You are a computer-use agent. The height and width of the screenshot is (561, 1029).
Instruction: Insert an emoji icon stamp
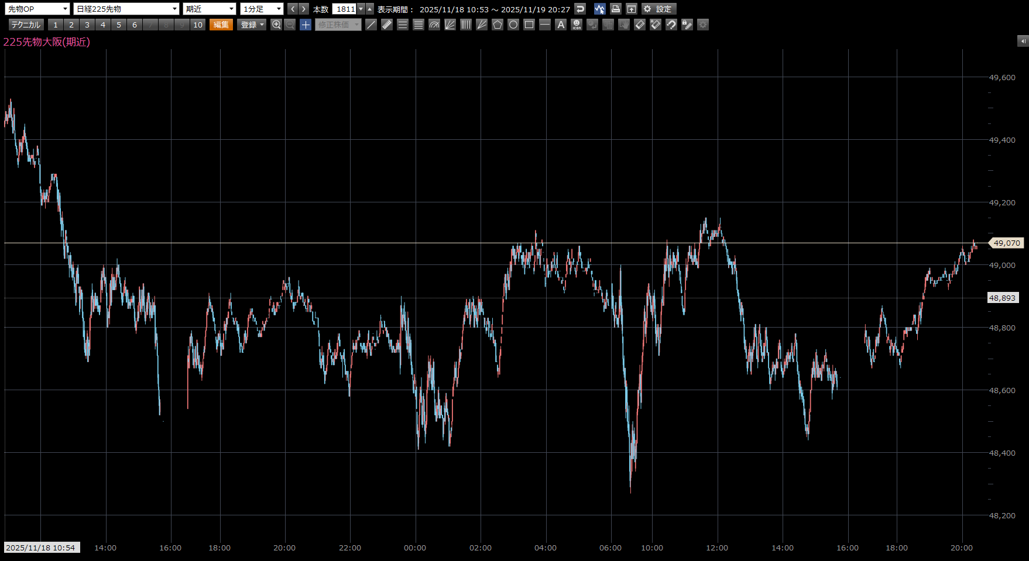[577, 25]
